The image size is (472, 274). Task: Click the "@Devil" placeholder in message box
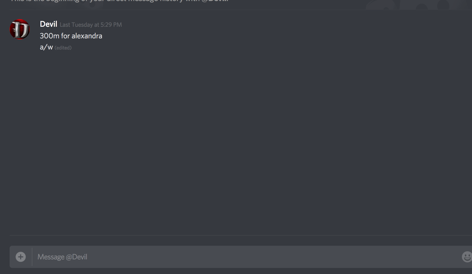click(76, 257)
